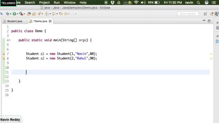Click battery 65% indicator
Screen dimensions: 219x123
pyautogui.click(x=154, y=2)
